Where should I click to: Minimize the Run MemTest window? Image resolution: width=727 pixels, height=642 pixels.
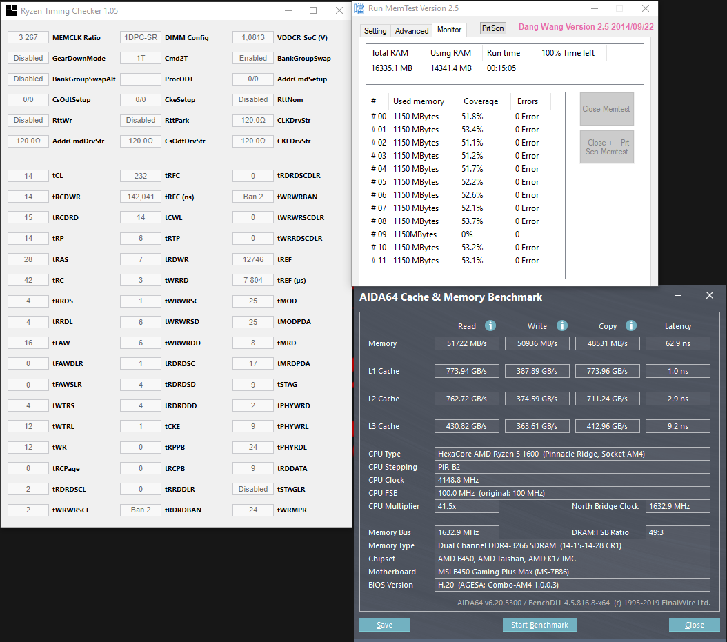click(x=595, y=8)
